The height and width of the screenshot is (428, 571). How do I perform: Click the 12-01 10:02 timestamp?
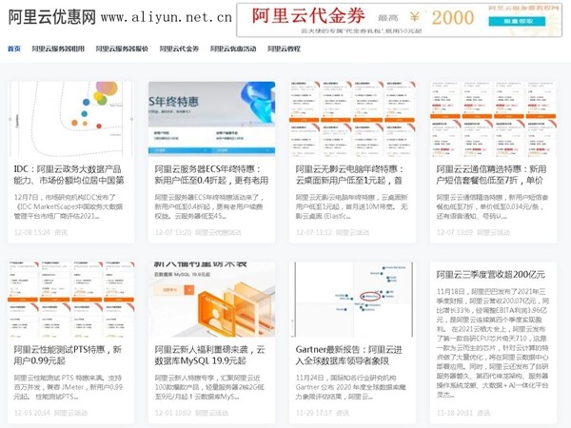(173, 413)
